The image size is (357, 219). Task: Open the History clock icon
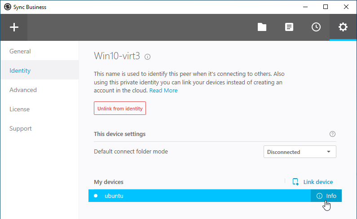(316, 27)
